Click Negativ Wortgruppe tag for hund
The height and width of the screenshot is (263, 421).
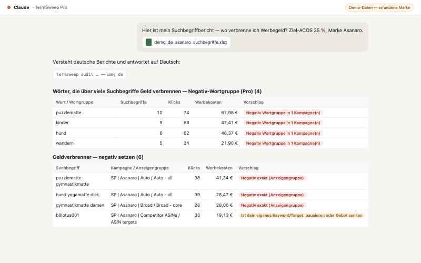click(283, 133)
